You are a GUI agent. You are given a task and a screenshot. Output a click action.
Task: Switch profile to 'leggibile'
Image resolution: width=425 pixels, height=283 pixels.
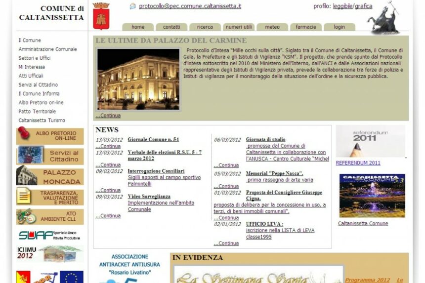tap(342, 6)
